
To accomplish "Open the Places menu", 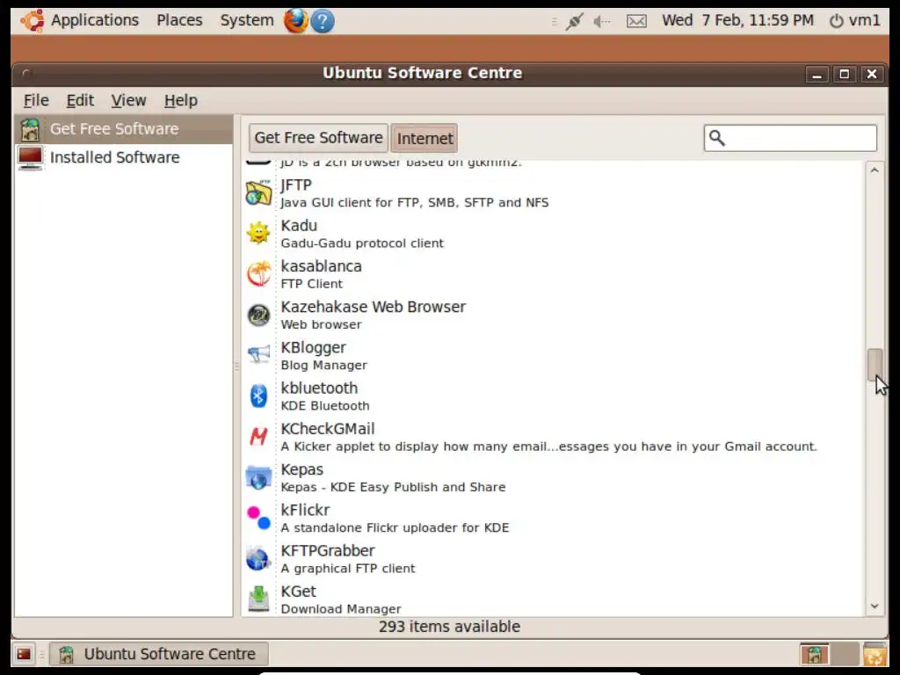I will click(179, 21).
